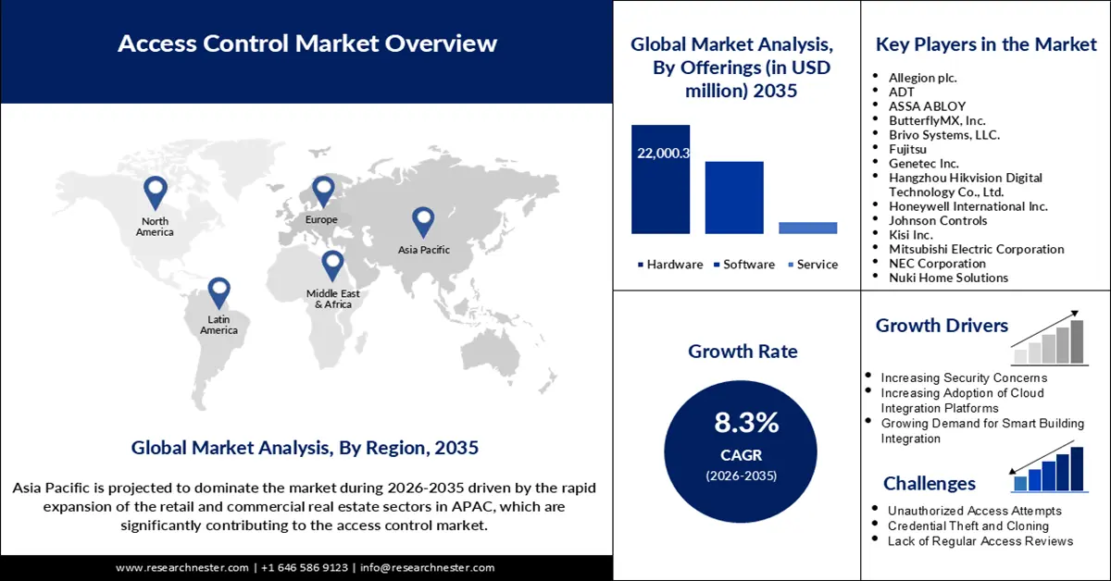Select the Asia Pacific map pin
Viewport: 1111px width, 581px height.
point(423,220)
